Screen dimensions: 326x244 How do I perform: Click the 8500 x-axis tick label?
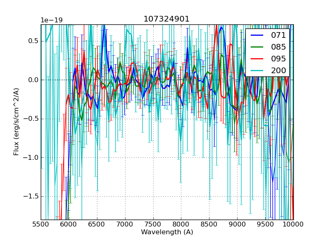pyautogui.click(x=209, y=224)
